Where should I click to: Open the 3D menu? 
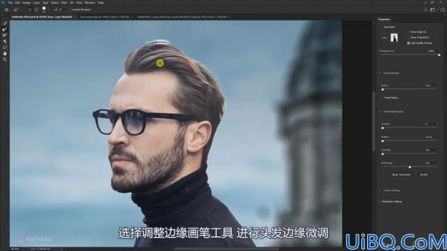[x=72, y=3]
